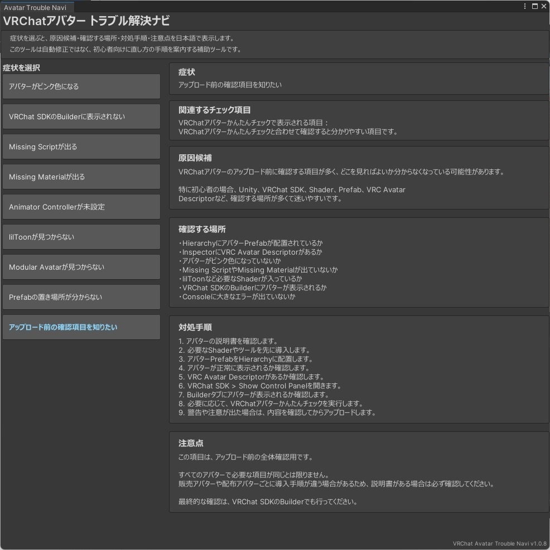Select アップロード前の確認項目を知りたい button
This screenshot has width=550, height=550.
click(x=81, y=327)
